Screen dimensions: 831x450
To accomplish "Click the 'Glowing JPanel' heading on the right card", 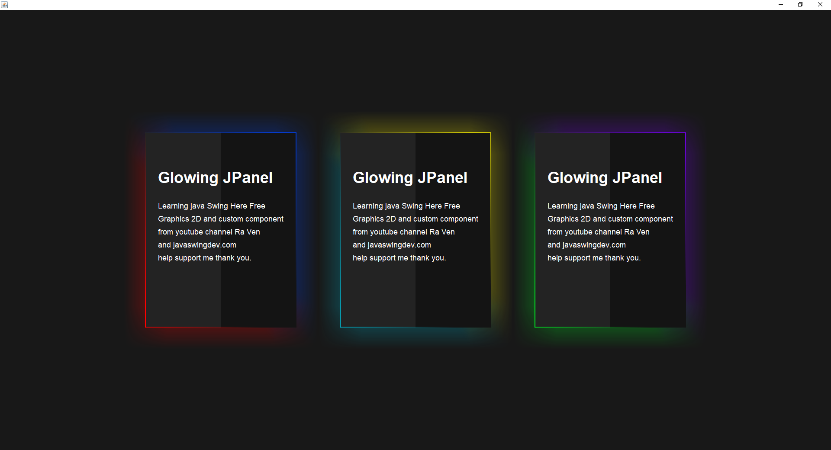I will (605, 177).
